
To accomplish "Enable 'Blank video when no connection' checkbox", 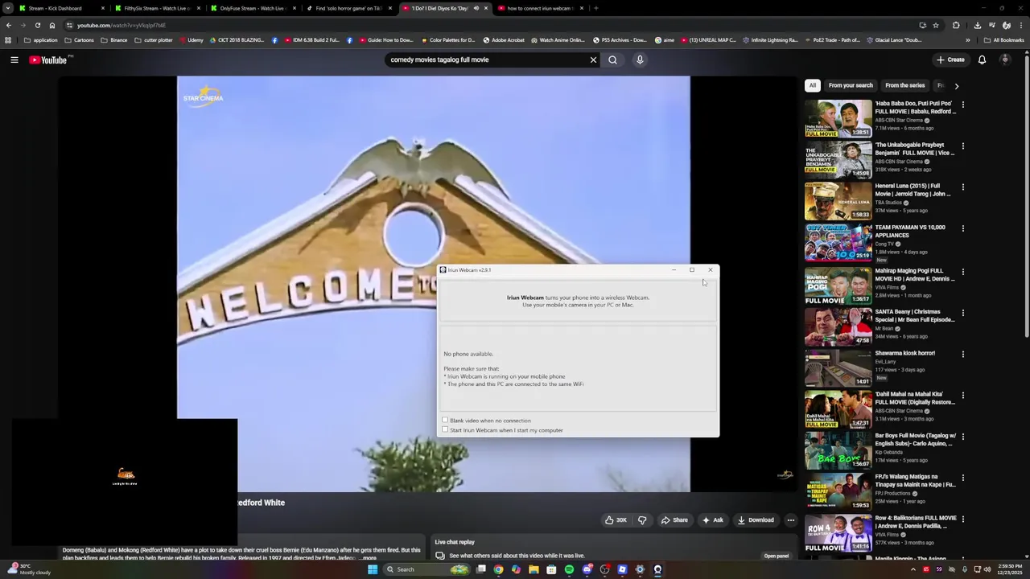I will point(445,420).
